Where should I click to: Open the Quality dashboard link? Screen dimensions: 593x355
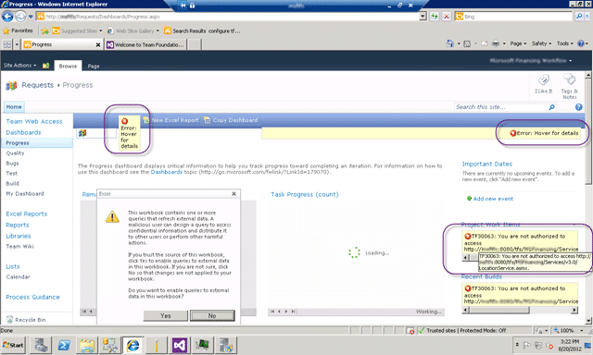(x=15, y=153)
